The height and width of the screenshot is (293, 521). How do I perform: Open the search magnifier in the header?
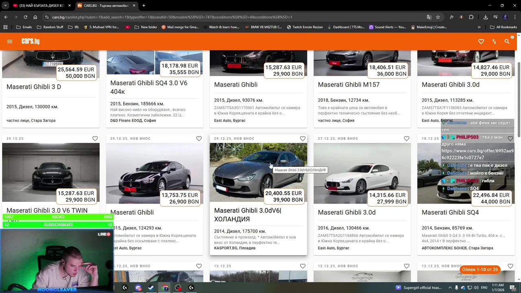507,42
